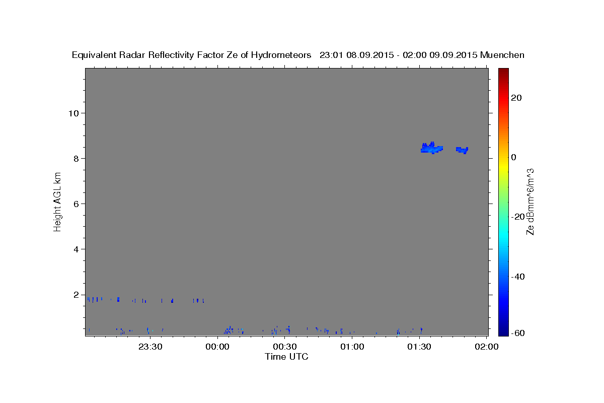Click the height axis value 6
Viewport: 604px width, 403px height.
pyautogui.click(x=76, y=204)
